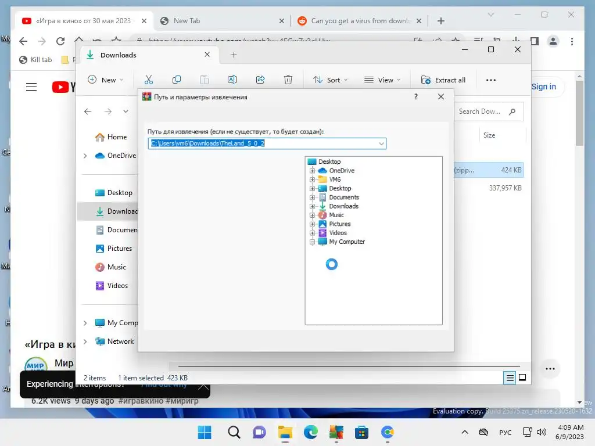The image size is (595, 446).
Task: Click Explorer forward navigation arrow
Action: [x=108, y=111]
